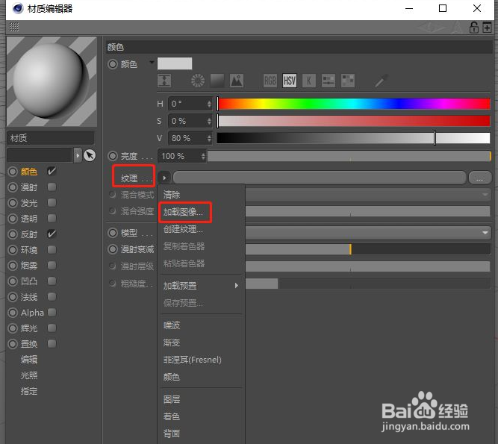Adjust the V value stepper
The height and width of the screenshot is (444, 498).
point(209,138)
